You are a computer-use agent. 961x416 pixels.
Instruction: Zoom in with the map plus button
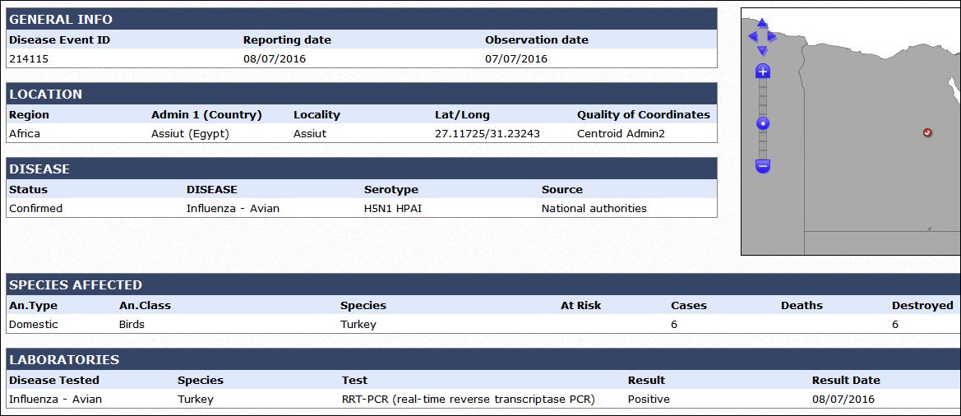tap(762, 71)
